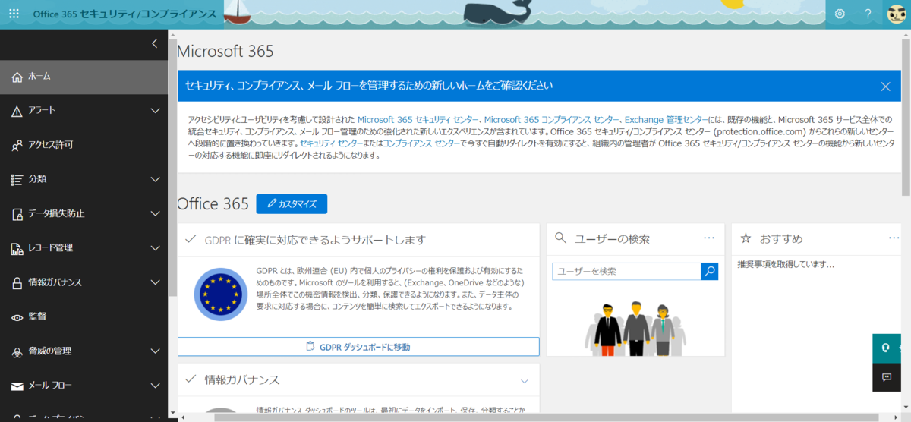Open Microsoft 365 セキュリティ センター link
911x422 pixels.
[418, 120]
